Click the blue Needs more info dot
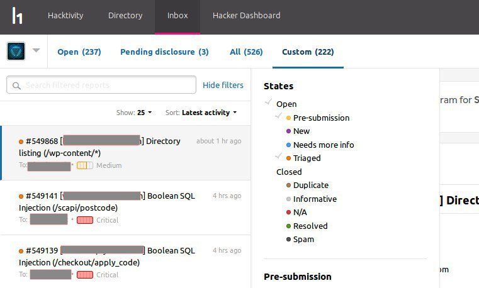The height and width of the screenshot is (288, 479). click(x=288, y=145)
